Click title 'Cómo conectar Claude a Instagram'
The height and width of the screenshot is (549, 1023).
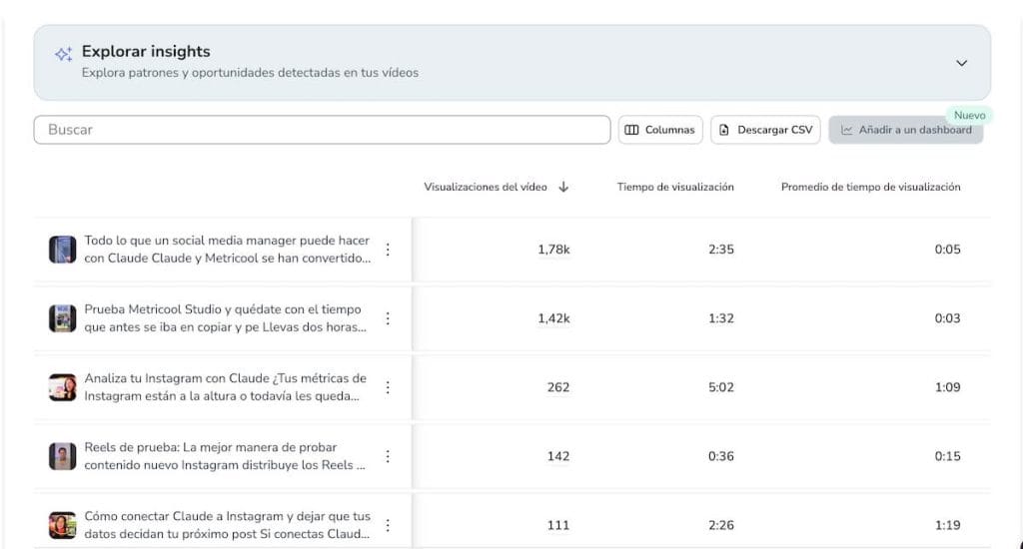pyautogui.click(x=227, y=525)
